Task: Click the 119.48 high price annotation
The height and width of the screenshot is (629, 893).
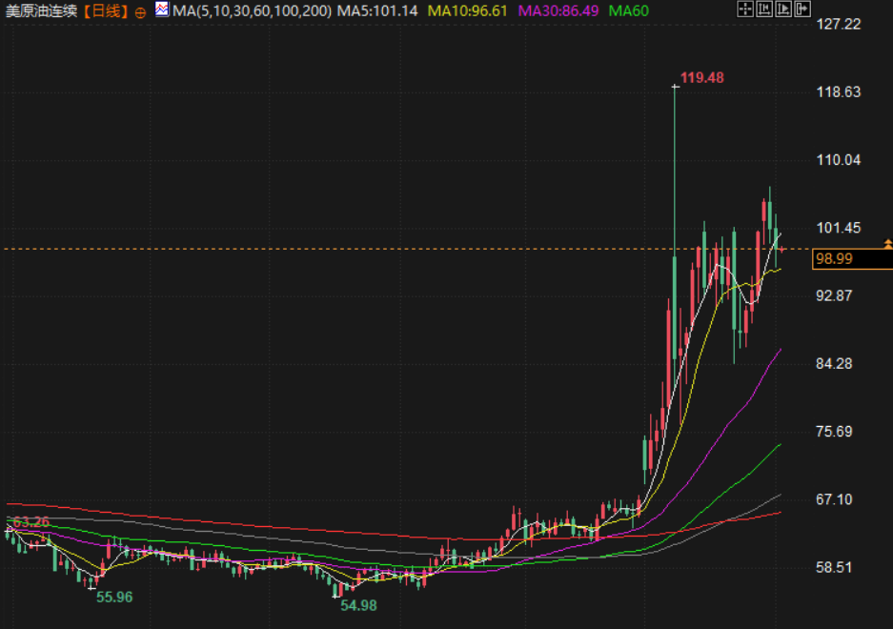Action: click(701, 78)
